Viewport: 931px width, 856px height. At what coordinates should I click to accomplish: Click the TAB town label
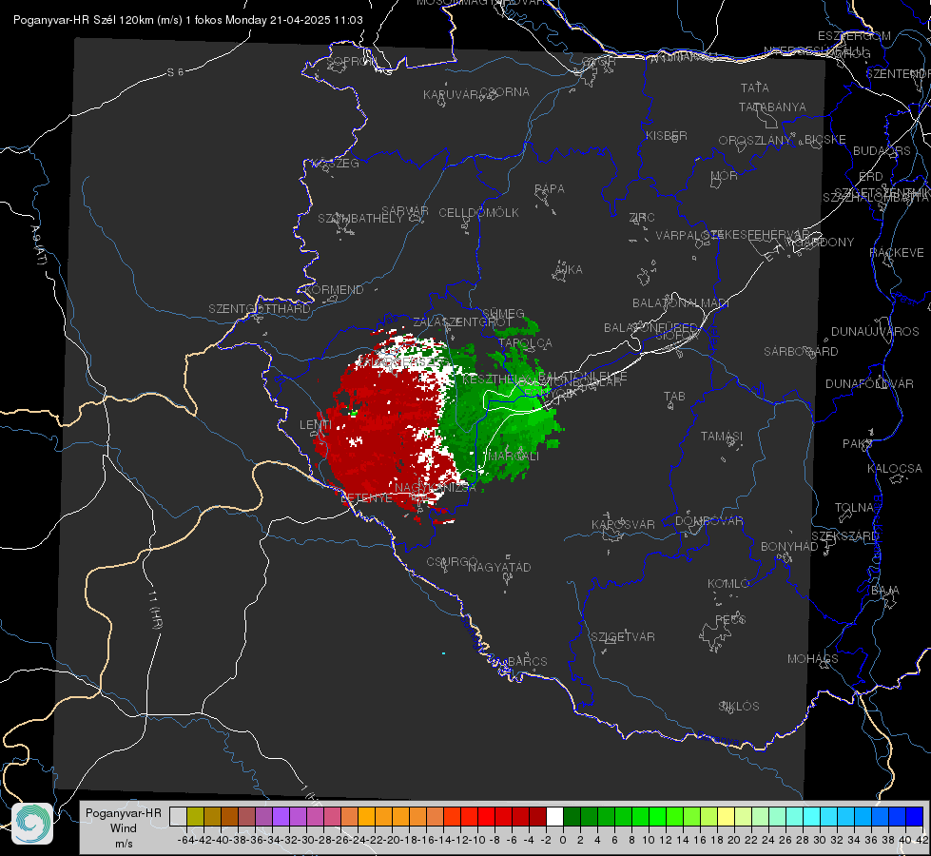coord(674,397)
